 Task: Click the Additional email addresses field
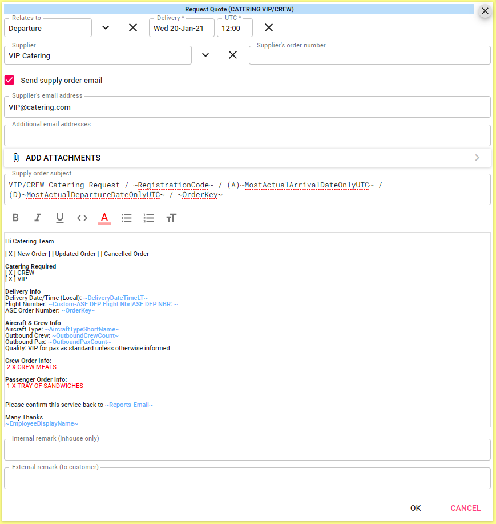pos(247,135)
